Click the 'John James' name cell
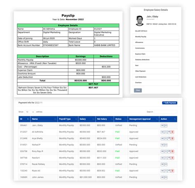 tap(38, 177)
